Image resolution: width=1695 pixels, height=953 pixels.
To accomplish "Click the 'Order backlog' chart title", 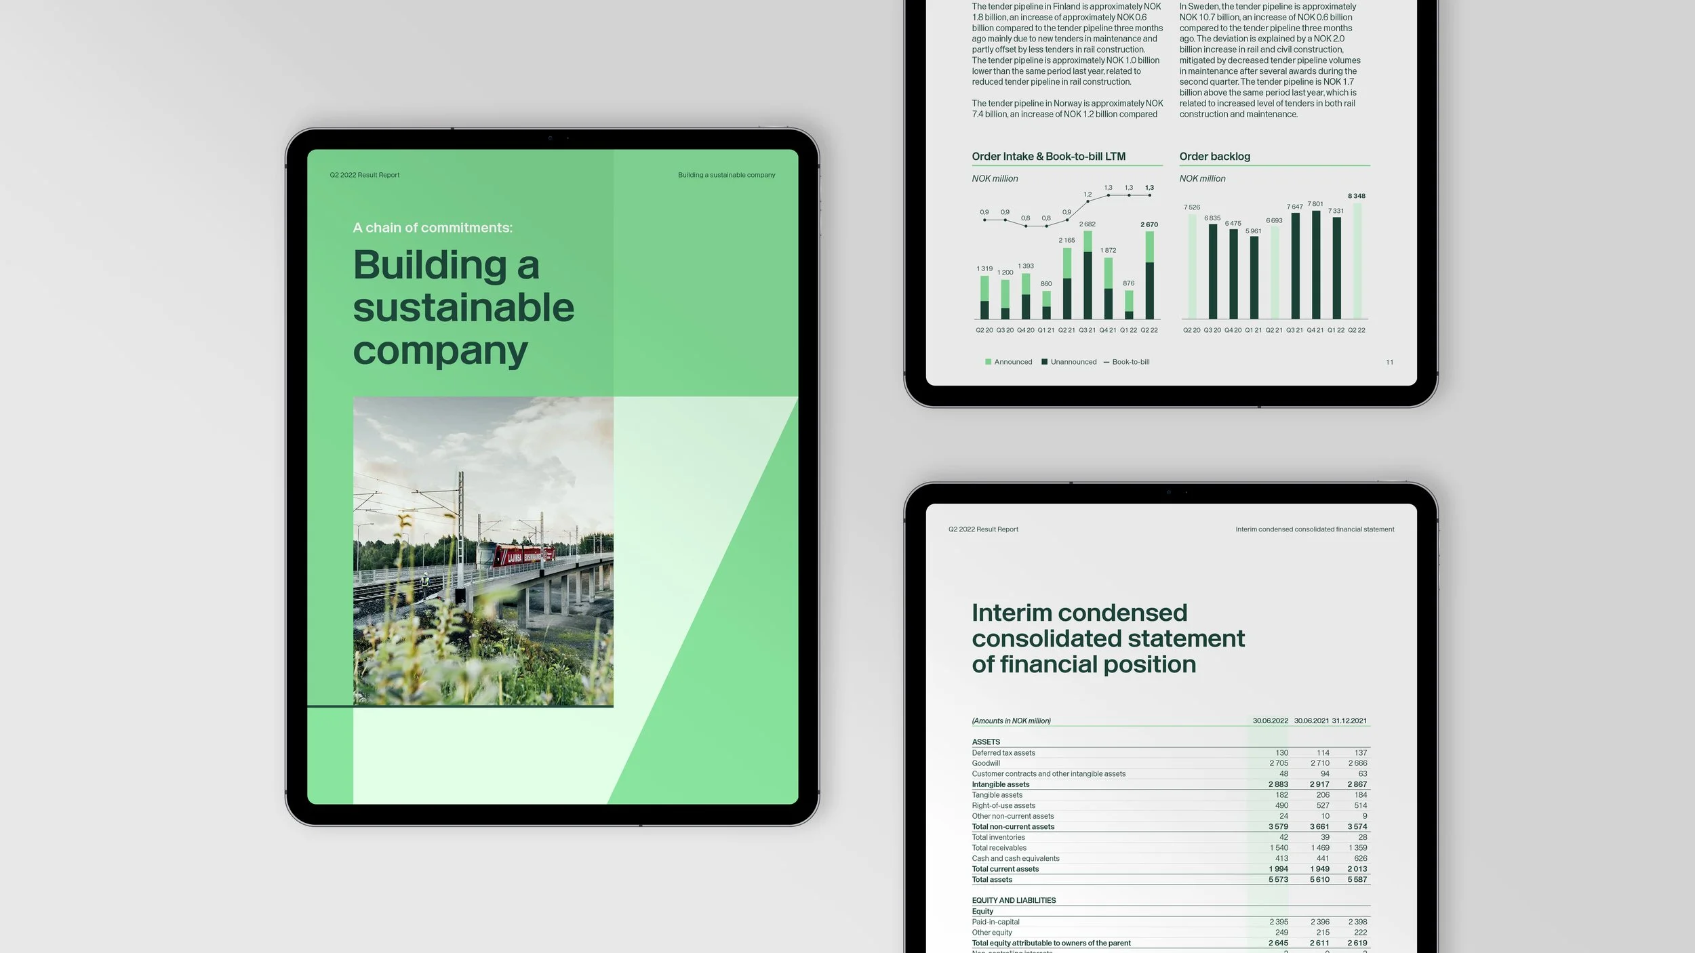I will click(x=1214, y=157).
